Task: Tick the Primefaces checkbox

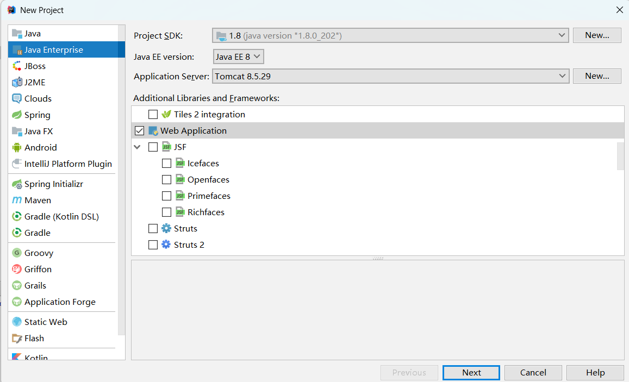Action: click(166, 196)
